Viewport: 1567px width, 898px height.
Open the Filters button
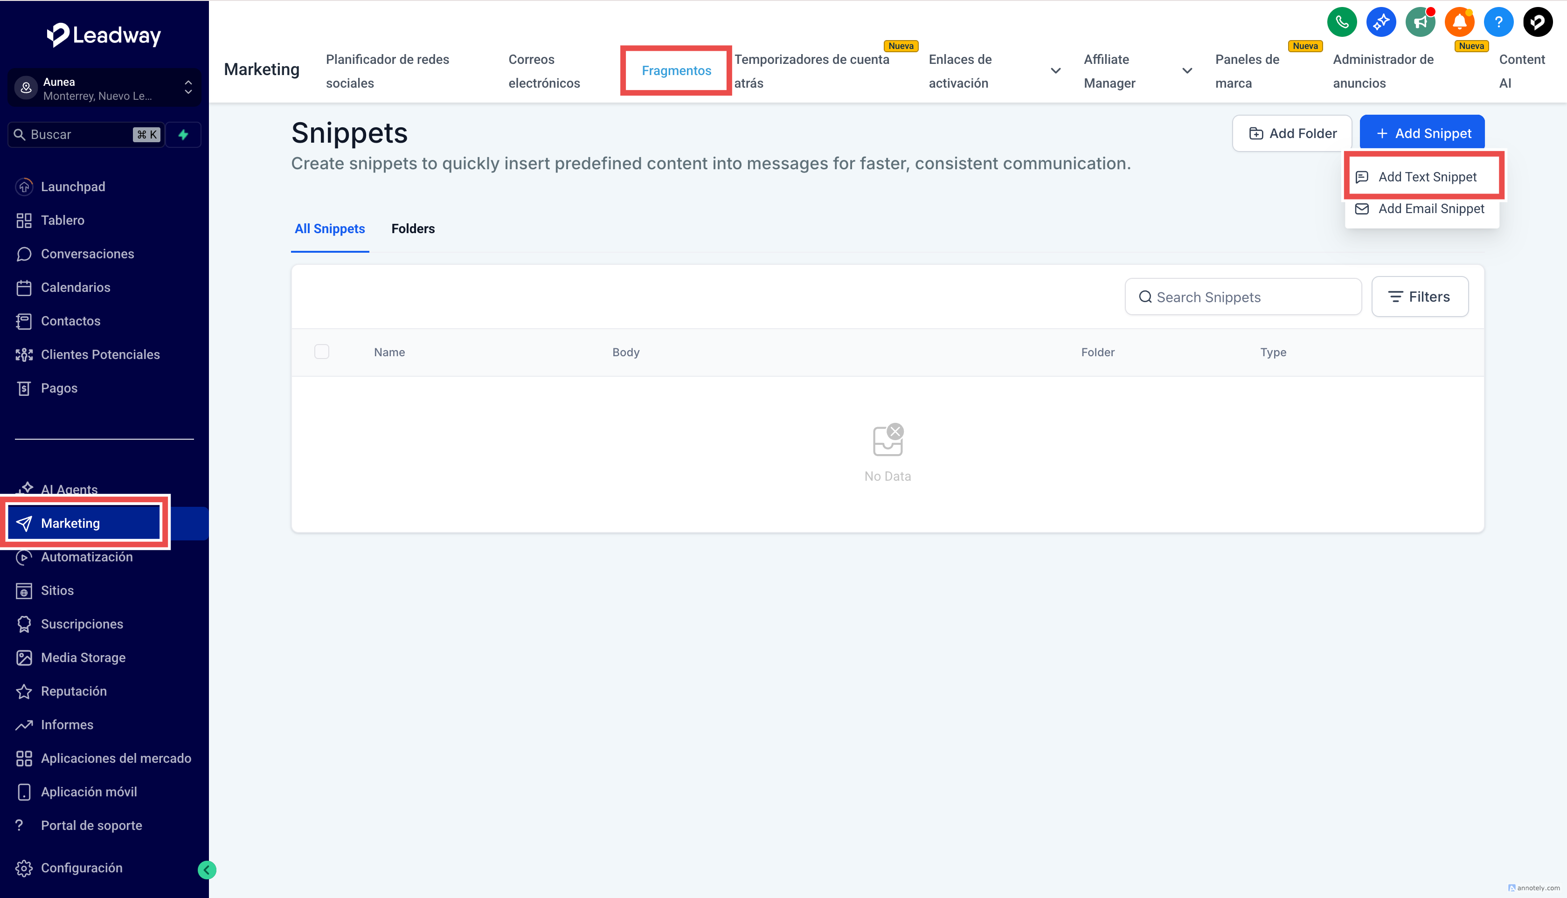click(1419, 297)
